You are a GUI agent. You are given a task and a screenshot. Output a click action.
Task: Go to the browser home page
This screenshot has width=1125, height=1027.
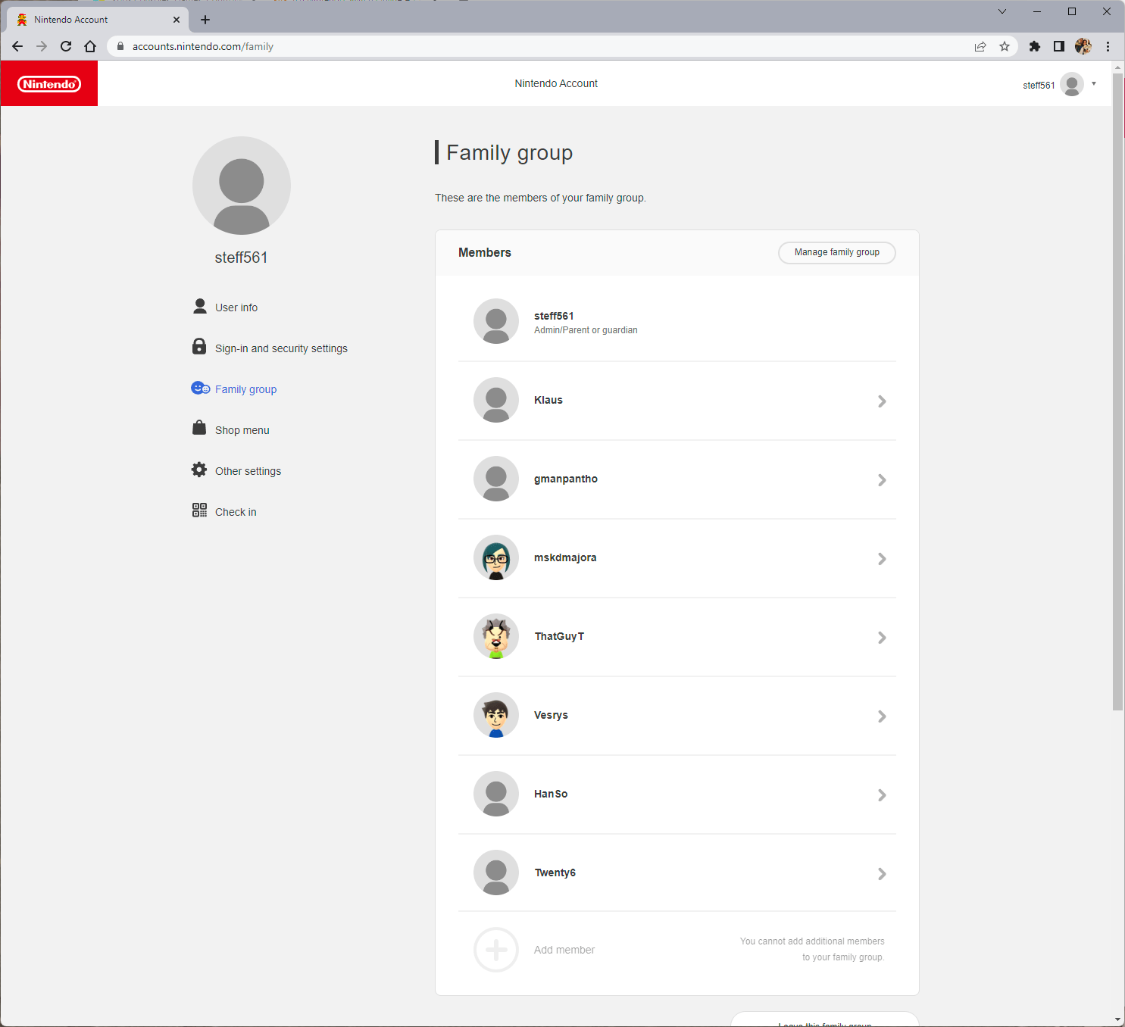tap(90, 46)
